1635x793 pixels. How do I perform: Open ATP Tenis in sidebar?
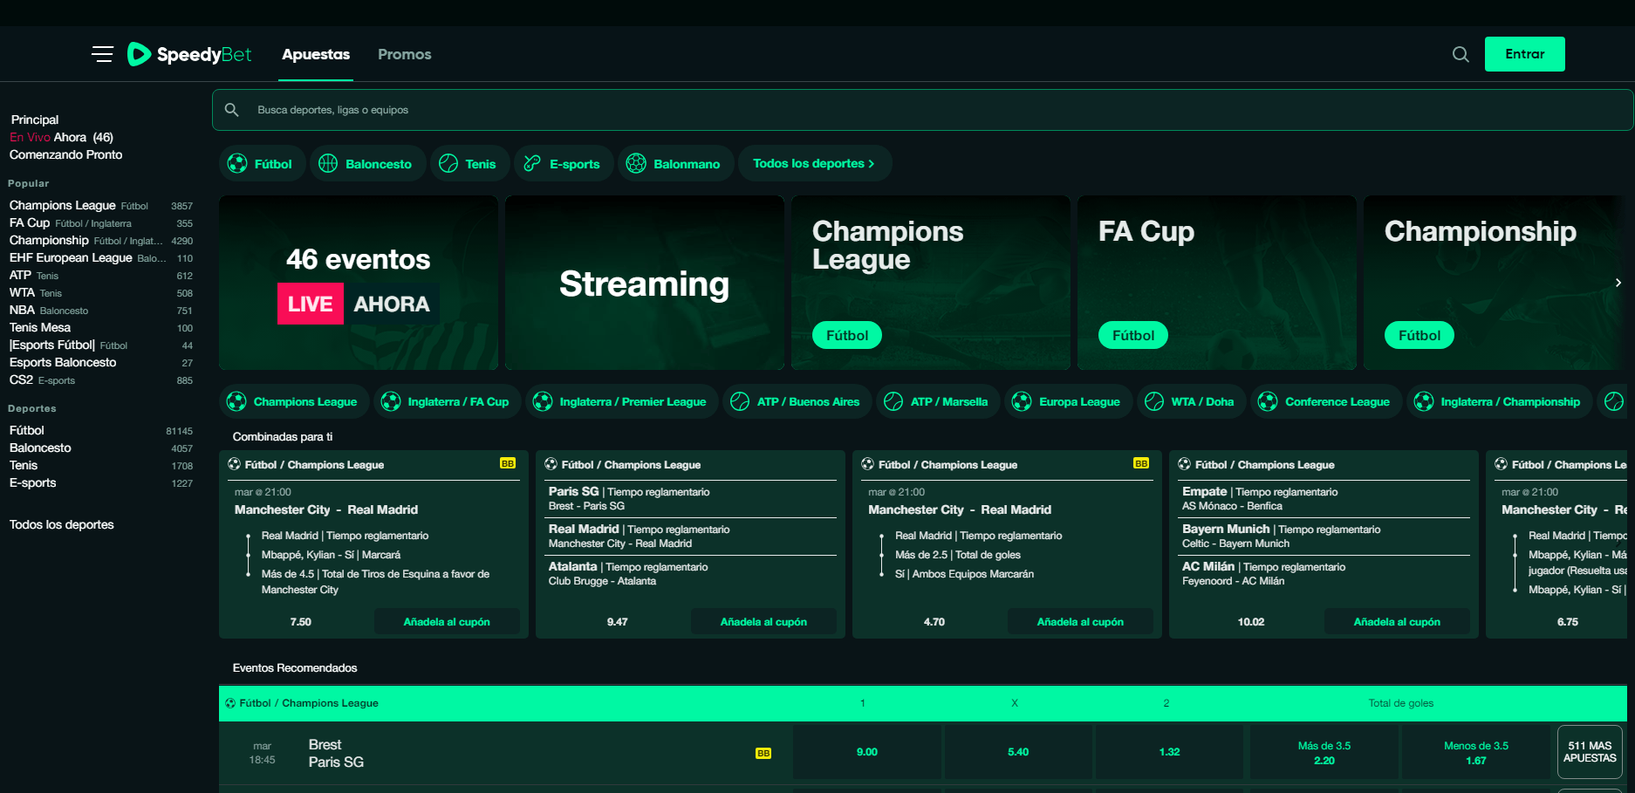click(101, 276)
